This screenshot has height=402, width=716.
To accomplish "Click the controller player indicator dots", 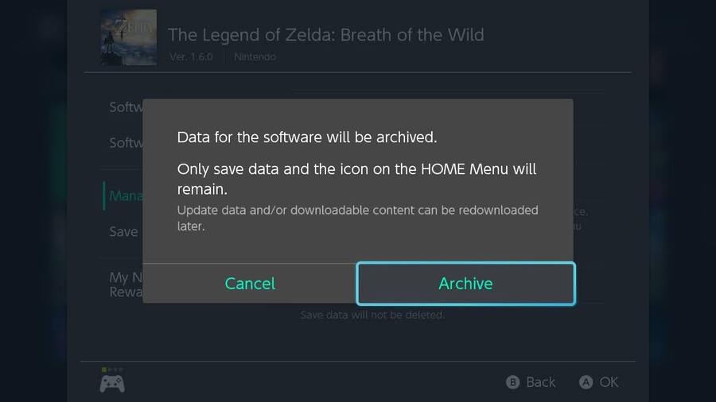I will click(112, 369).
